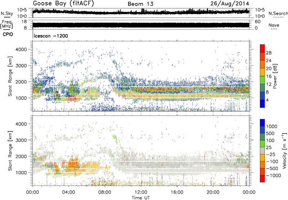Click the top blue Velocity colorbar swatch
The image size is (288, 200).
coord(262,123)
